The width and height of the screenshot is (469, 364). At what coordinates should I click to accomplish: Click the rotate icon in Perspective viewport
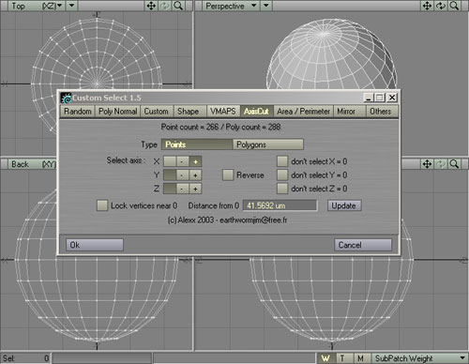tap(441, 6)
